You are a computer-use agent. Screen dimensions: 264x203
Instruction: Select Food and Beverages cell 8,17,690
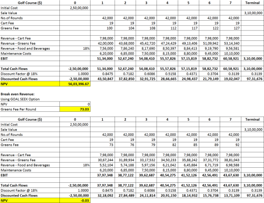(146, 48)
